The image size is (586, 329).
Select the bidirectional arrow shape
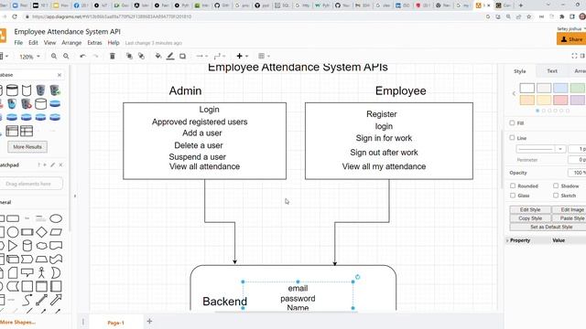41,300
